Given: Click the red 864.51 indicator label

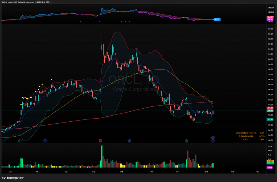Looking at the screenshot, I should (270, 17).
